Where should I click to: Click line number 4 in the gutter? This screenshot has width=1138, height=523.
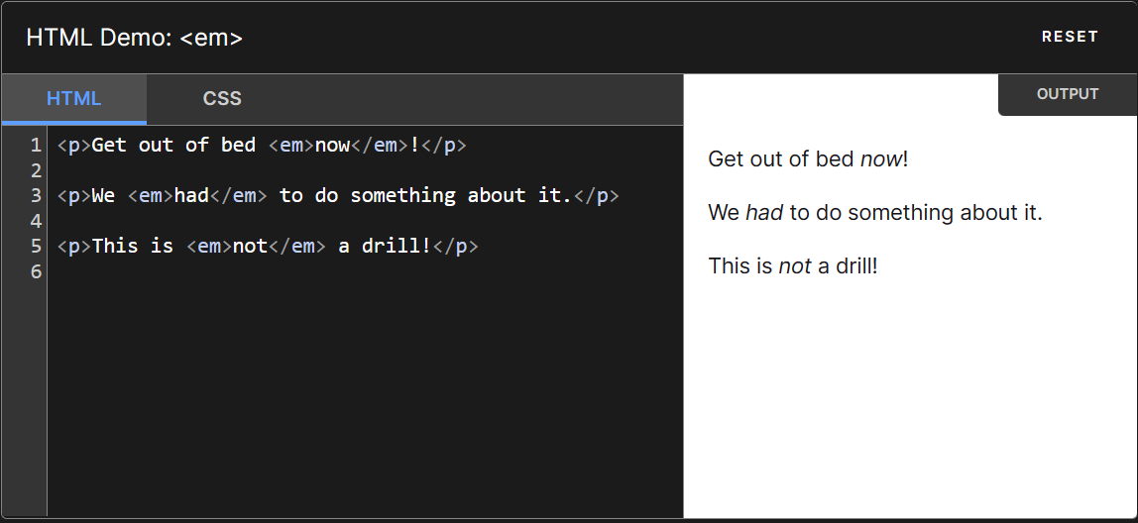[x=36, y=220]
